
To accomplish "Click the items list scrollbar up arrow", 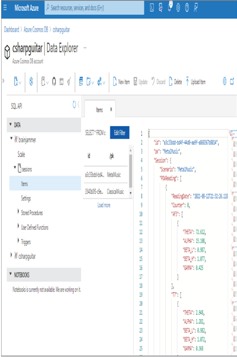I will tap(131, 150).
